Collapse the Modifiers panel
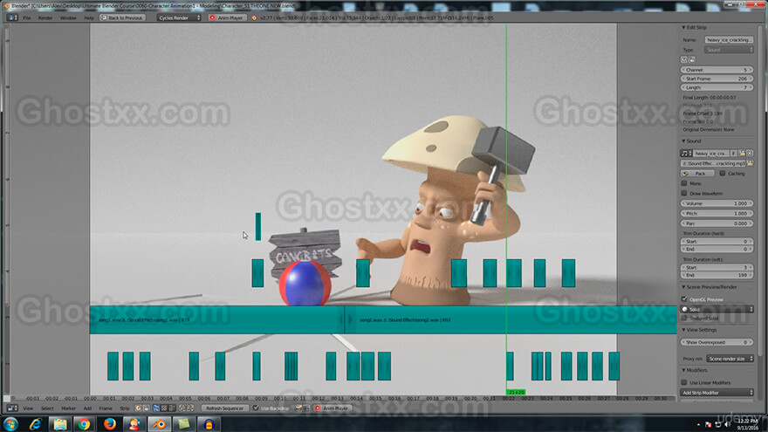The height and width of the screenshot is (432, 768). pyautogui.click(x=683, y=370)
